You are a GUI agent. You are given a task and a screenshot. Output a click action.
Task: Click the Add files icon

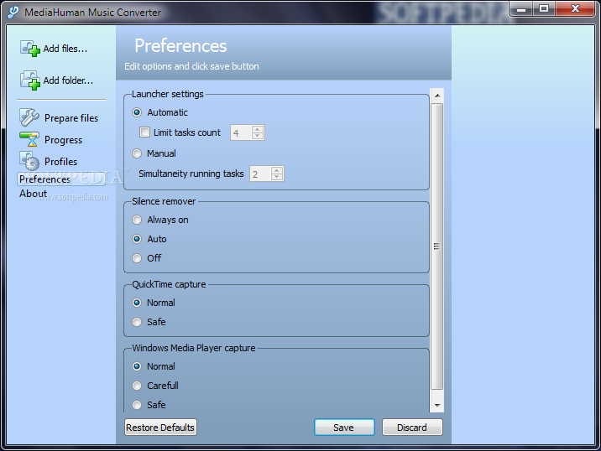click(x=30, y=49)
